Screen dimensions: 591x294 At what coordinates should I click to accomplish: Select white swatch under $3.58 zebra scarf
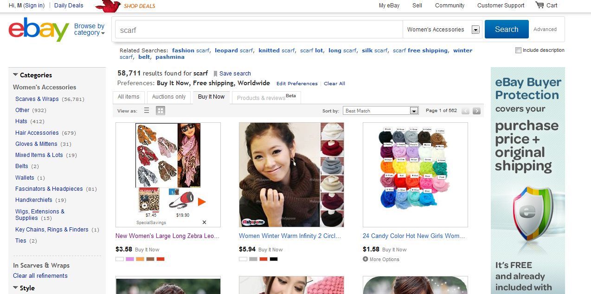coord(120,259)
